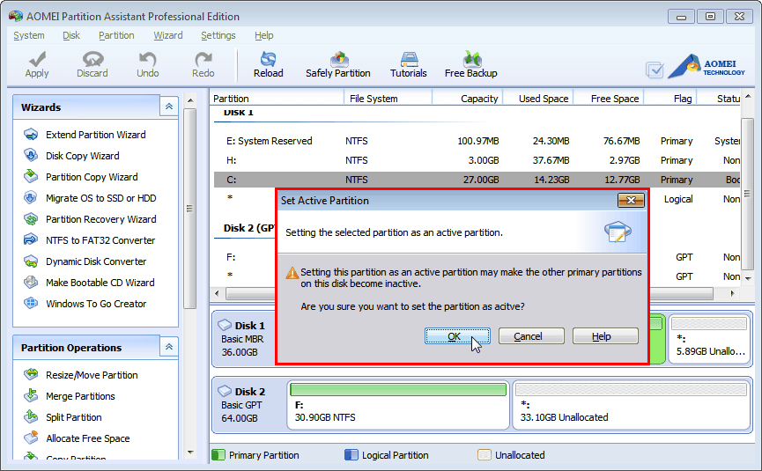Select the F: partition in list

[x=231, y=257]
